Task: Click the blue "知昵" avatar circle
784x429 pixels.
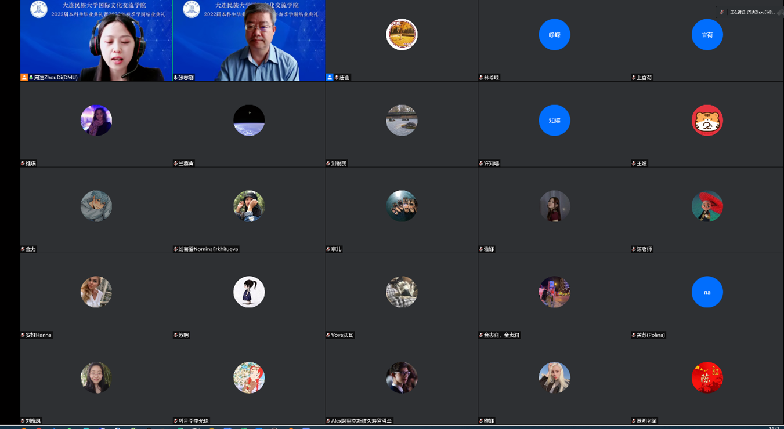Action: click(554, 121)
